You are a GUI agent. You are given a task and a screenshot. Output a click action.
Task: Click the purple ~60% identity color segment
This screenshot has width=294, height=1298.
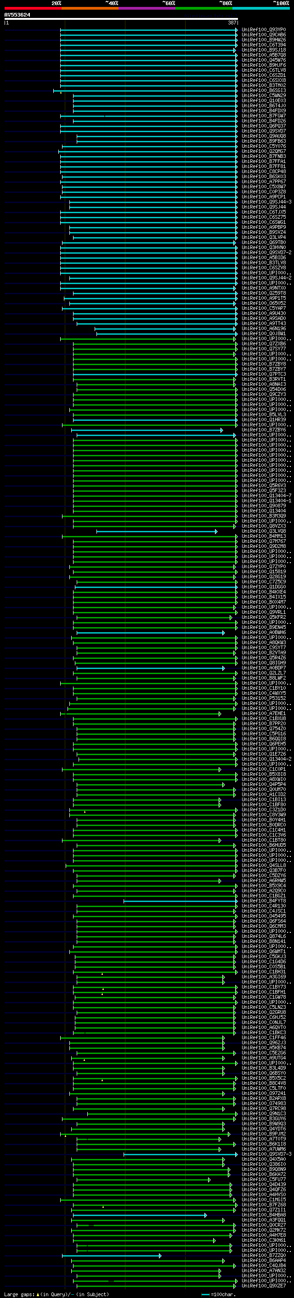147,9
